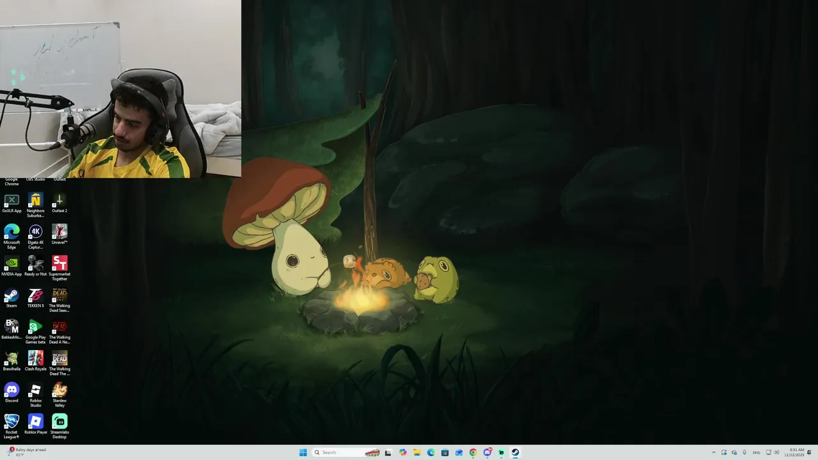Select the Rocket League desktop icon
The width and height of the screenshot is (818, 460).
coord(12,427)
